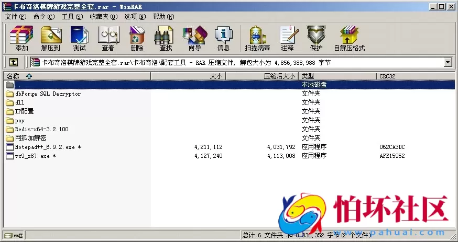
Task: Open the 命令(C) menu
Action: 44,17
